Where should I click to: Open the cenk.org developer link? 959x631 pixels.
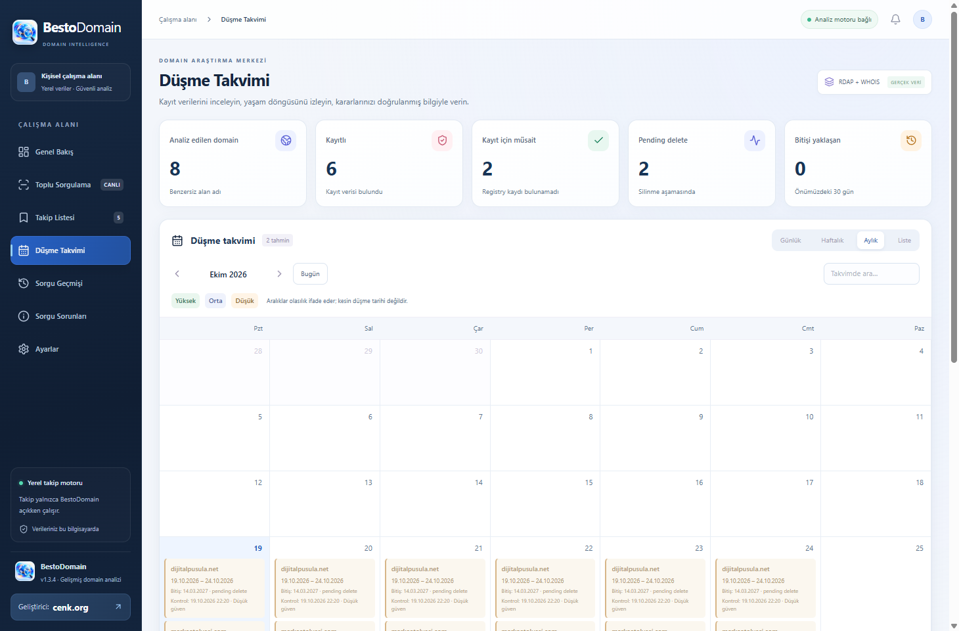[70, 607]
